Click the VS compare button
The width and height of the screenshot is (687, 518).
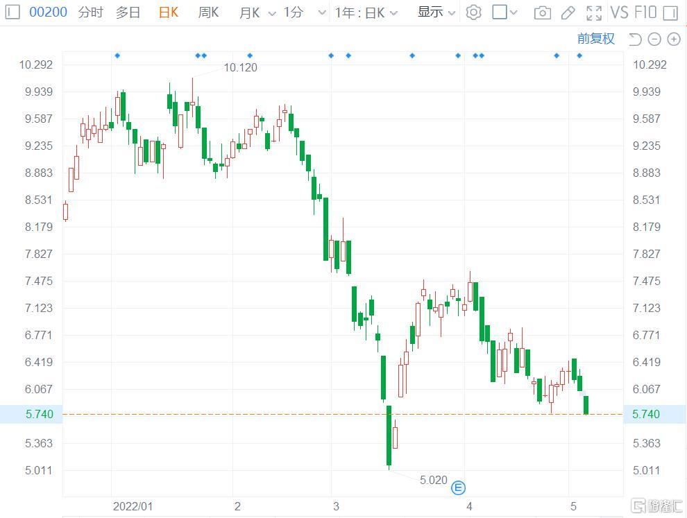[x=620, y=12]
